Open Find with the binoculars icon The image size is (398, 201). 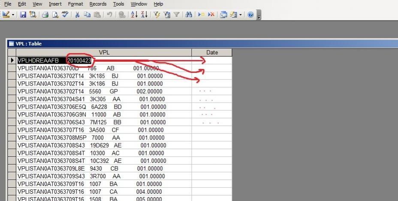click(x=189, y=15)
